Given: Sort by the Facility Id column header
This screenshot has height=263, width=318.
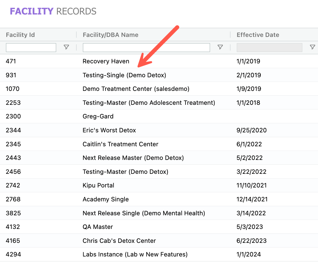Looking at the screenshot, I should click(20, 35).
